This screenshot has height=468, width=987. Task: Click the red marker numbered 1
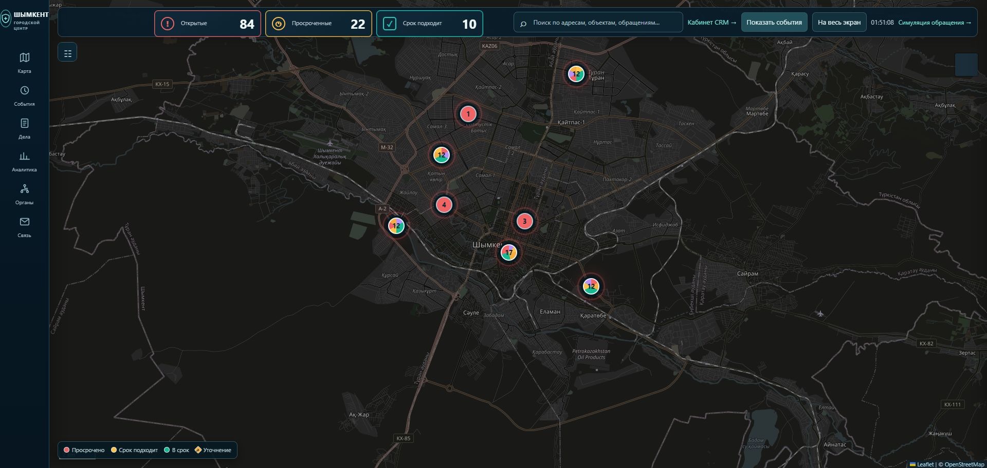point(468,114)
